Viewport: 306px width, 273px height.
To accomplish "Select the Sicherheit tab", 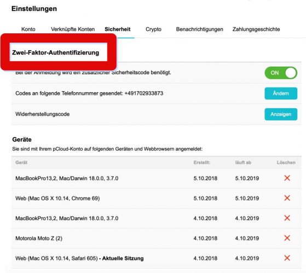I will pos(118,29).
